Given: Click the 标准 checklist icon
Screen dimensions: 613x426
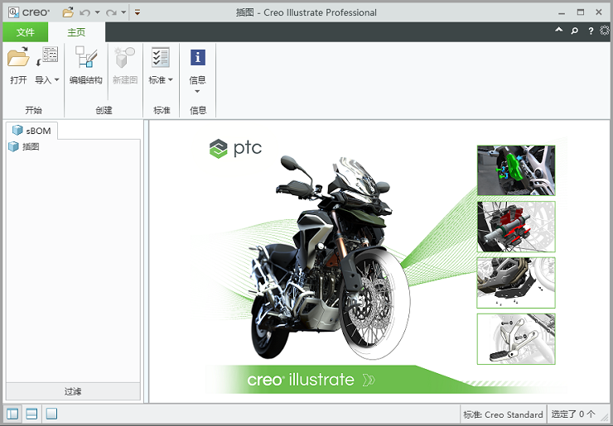Looking at the screenshot, I should pyautogui.click(x=160, y=57).
